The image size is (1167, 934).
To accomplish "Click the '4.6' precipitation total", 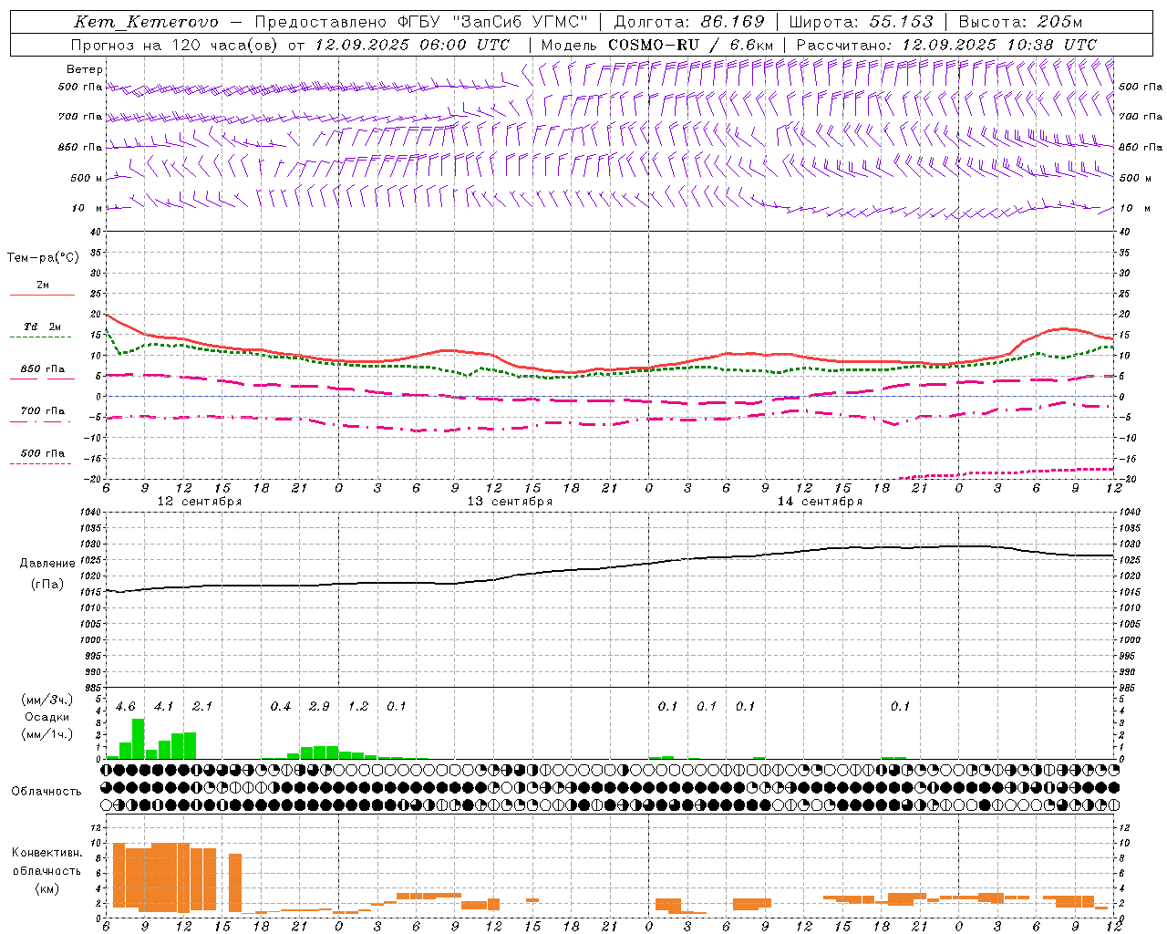I will pyautogui.click(x=126, y=706).
